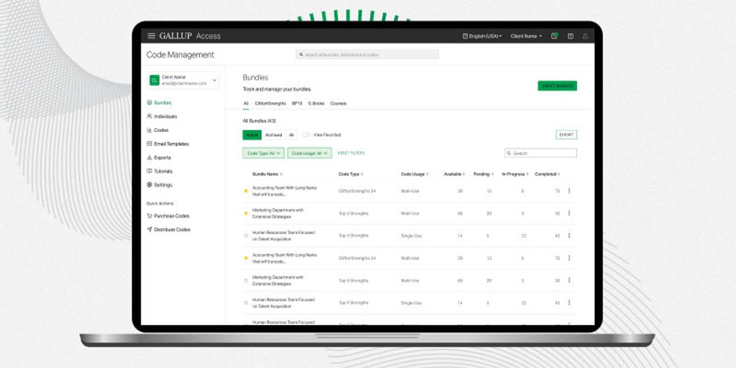
Task: Open Settings in the sidebar
Action: 159,185
